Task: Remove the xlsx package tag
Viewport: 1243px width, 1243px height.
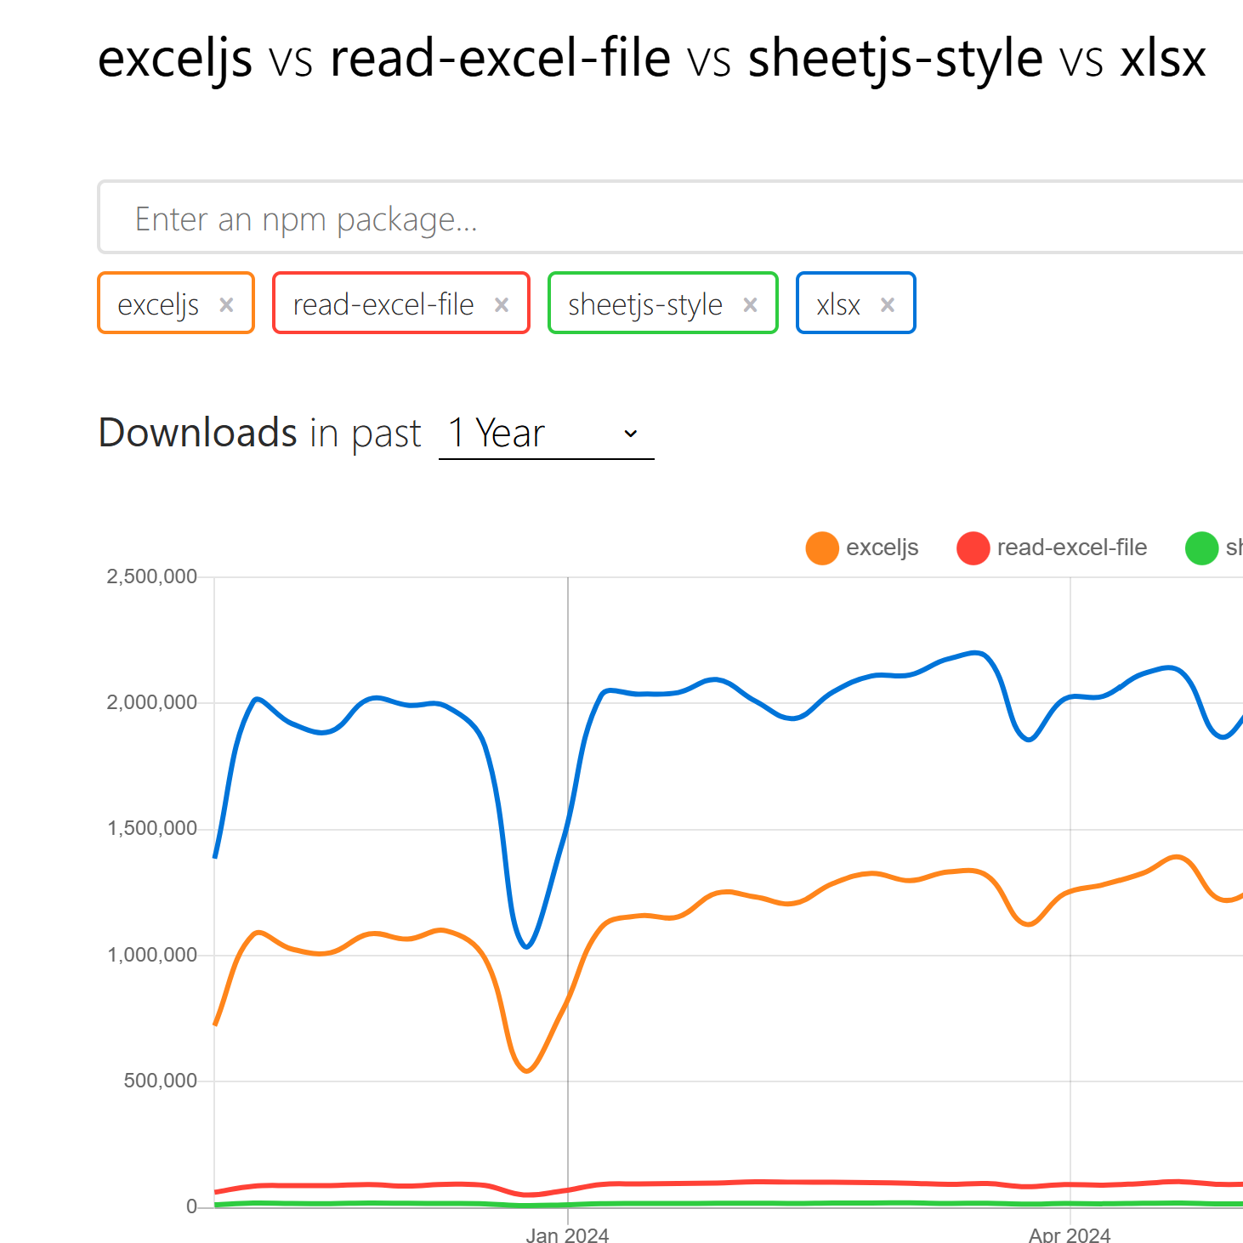Action: pyautogui.click(x=888, y=304)
